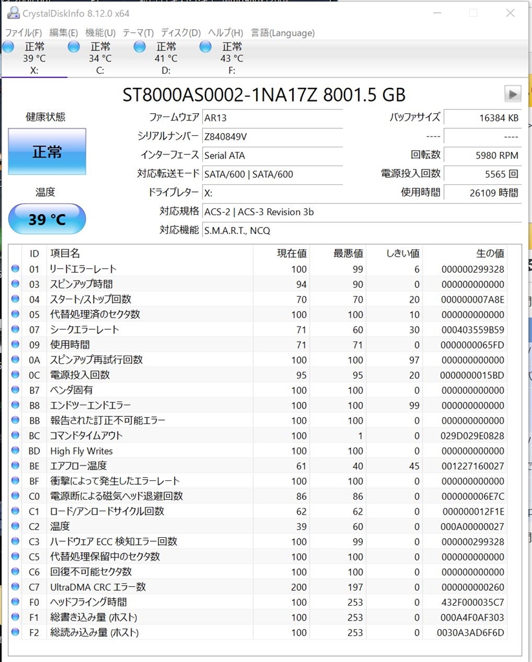
Task: Click status orb for drive C:
Action: [x=74, y=47]
